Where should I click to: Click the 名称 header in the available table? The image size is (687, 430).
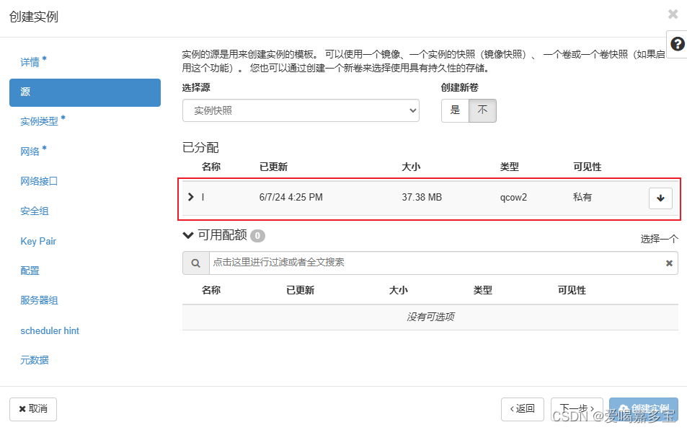[211, 290]
